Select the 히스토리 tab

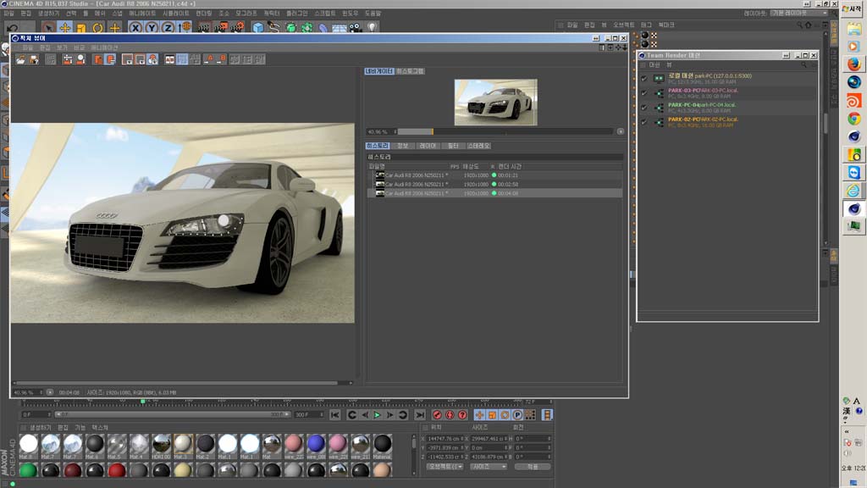[378, 146]
